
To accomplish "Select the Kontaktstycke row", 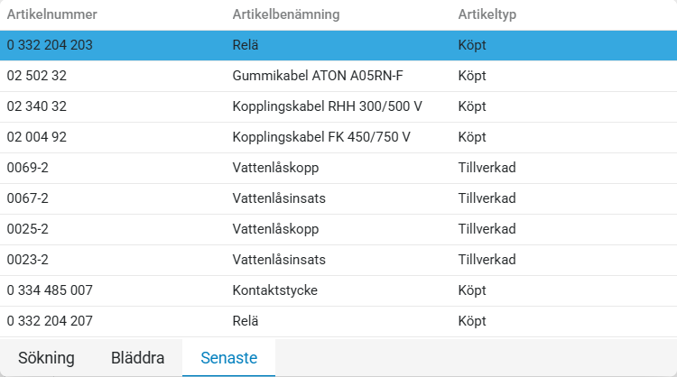I will (x=338, y=290).
